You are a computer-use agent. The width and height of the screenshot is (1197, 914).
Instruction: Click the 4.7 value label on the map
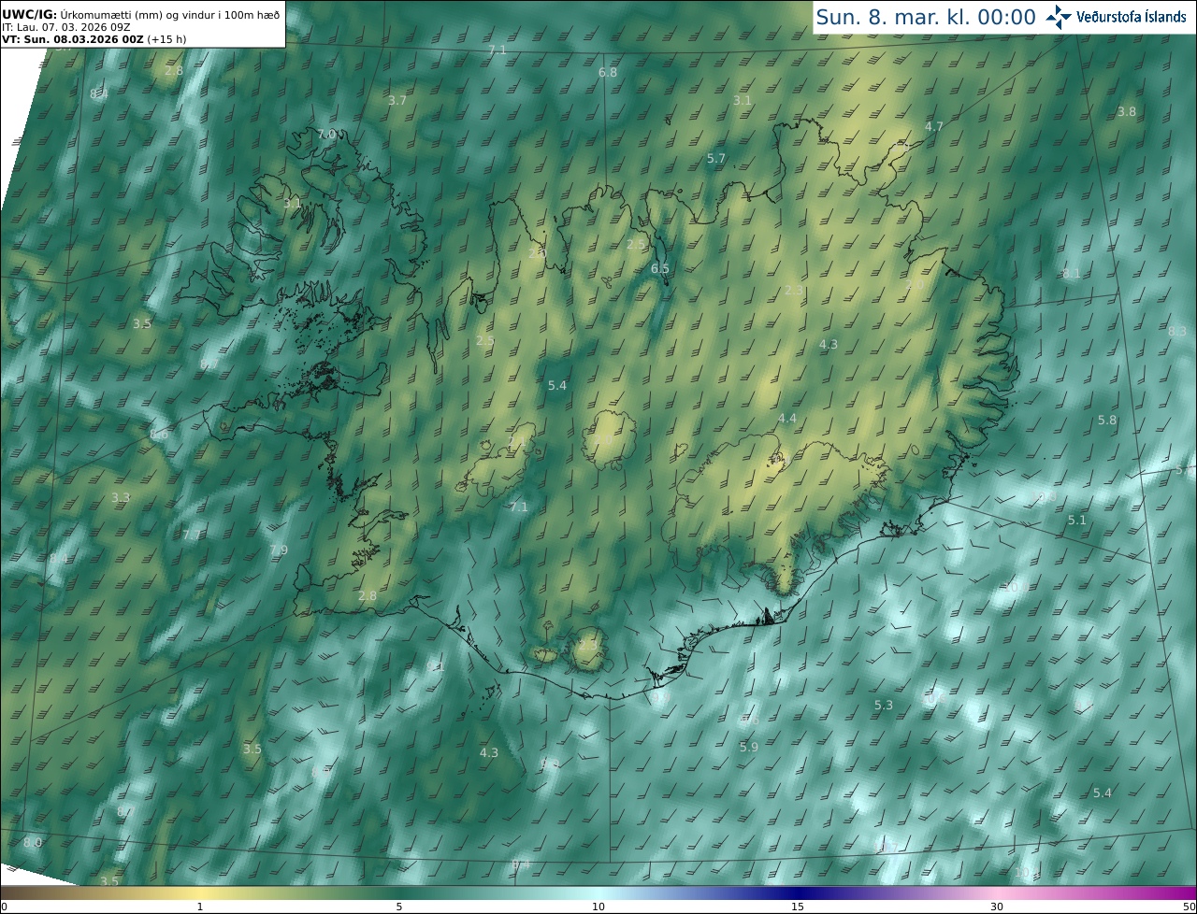934,126
